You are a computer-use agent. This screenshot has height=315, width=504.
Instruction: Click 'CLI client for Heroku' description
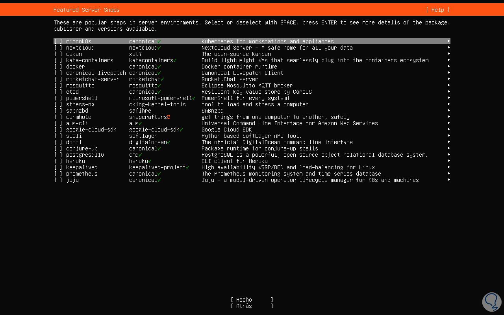click(235, 161)
